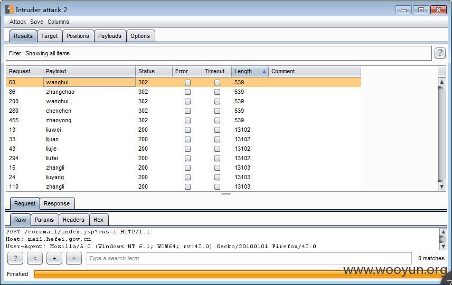Open the Save menu
The height and width of the screenshot is (285, 452).
point(36,22)
